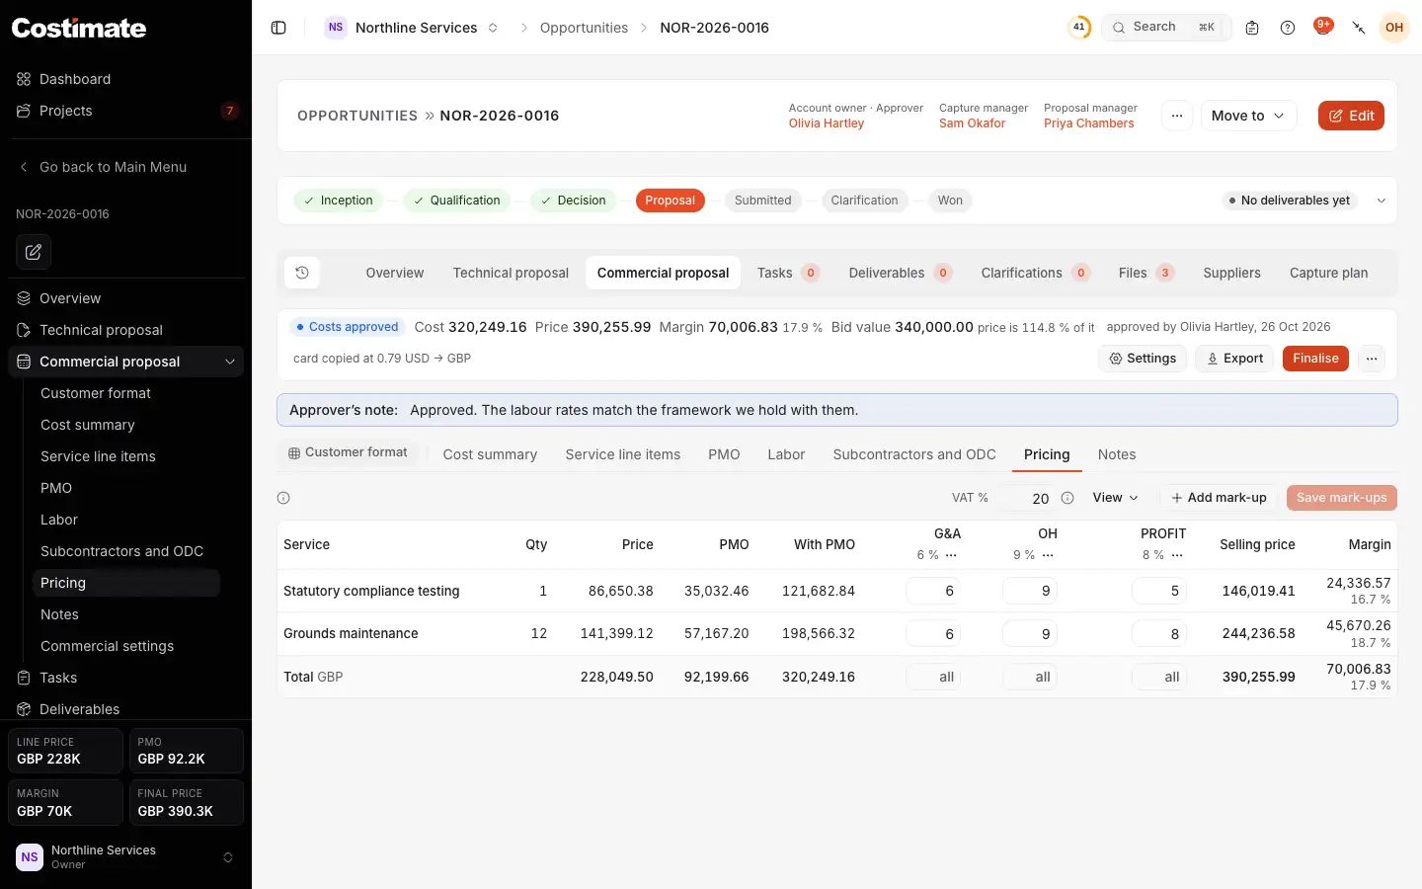Open the clipboard tasks icon in header
The image size is (1422, 889).
(1252, 28)
